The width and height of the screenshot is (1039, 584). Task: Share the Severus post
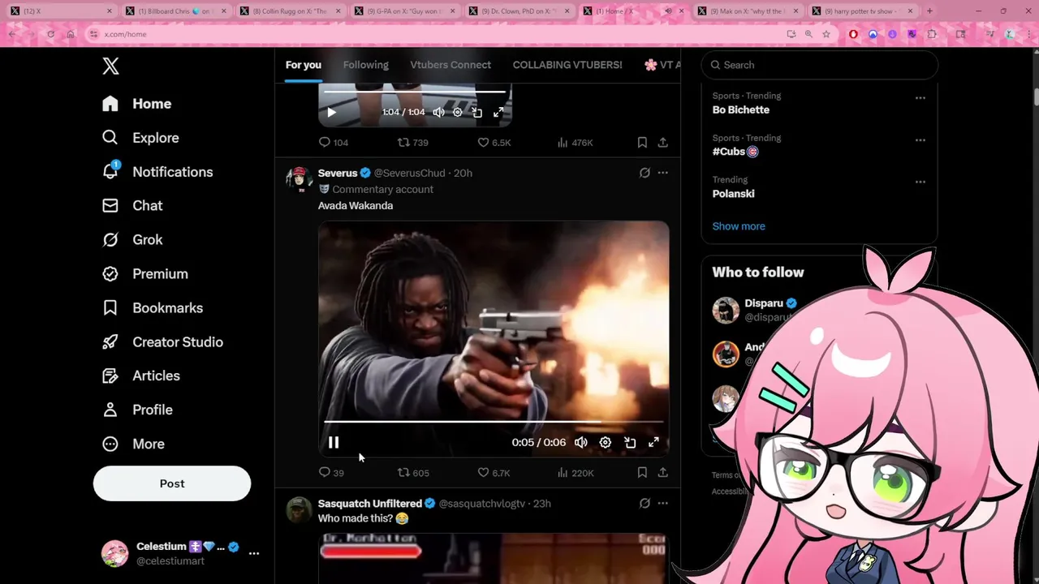click(x=662, y=473)
